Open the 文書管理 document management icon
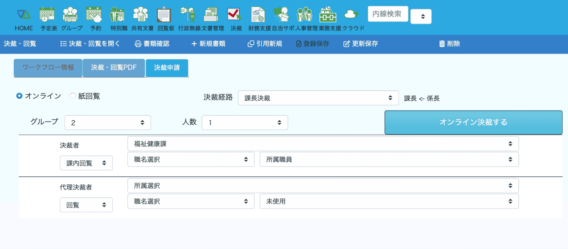 tap(211, 15)
